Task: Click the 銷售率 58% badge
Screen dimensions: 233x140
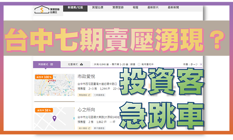Action: coord(44,110)
